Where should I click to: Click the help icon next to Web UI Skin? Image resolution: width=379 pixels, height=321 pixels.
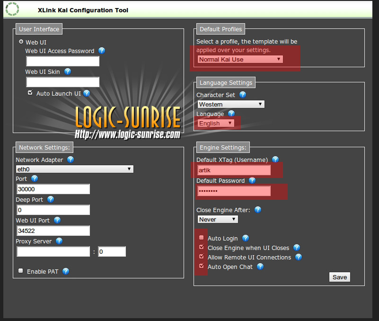pyautogui.click(x=68, y=71)
